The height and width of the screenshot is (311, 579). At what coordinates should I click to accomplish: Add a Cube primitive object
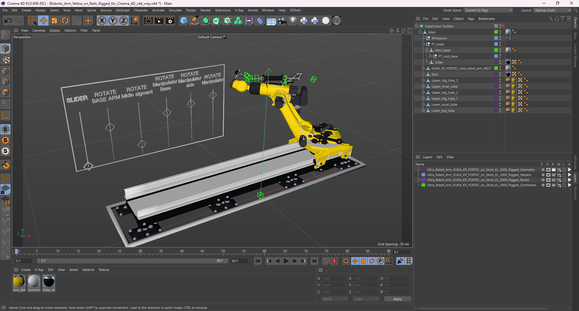click(x=184, y=20)
